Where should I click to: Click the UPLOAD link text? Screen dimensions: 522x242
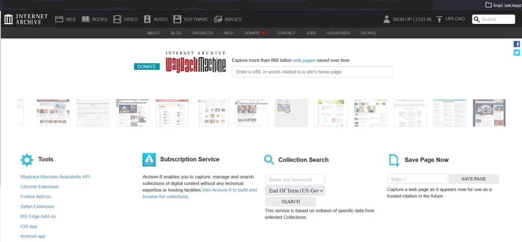455,19
